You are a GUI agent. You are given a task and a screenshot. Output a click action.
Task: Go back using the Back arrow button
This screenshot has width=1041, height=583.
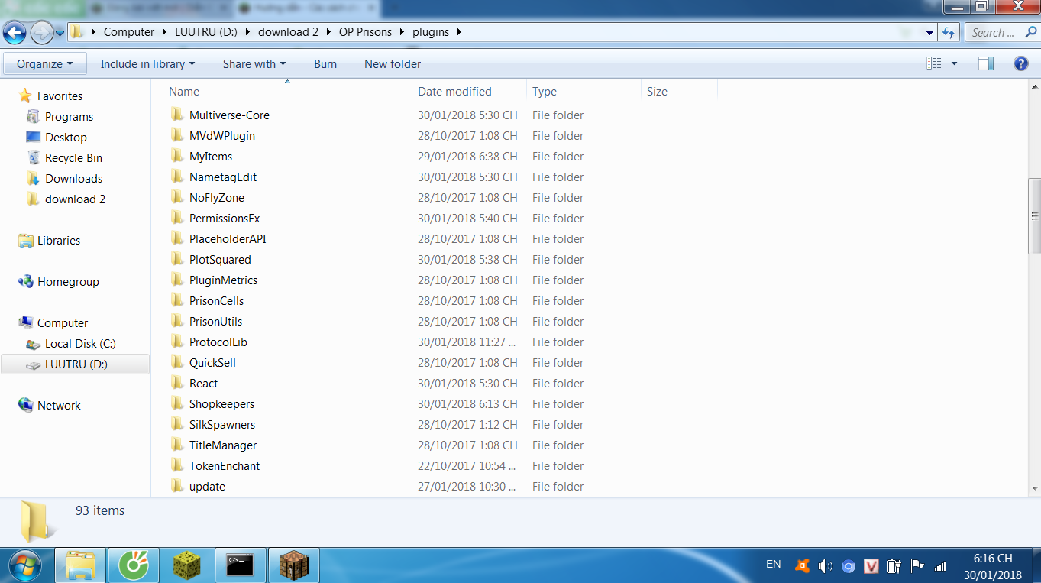pyautogui.click(x=15, y=33)
